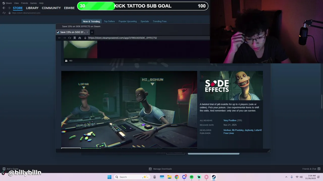Viewport: 323px width, 181px height.
Task: Go to the COMMUNITY section
Action: coord(51,8)
